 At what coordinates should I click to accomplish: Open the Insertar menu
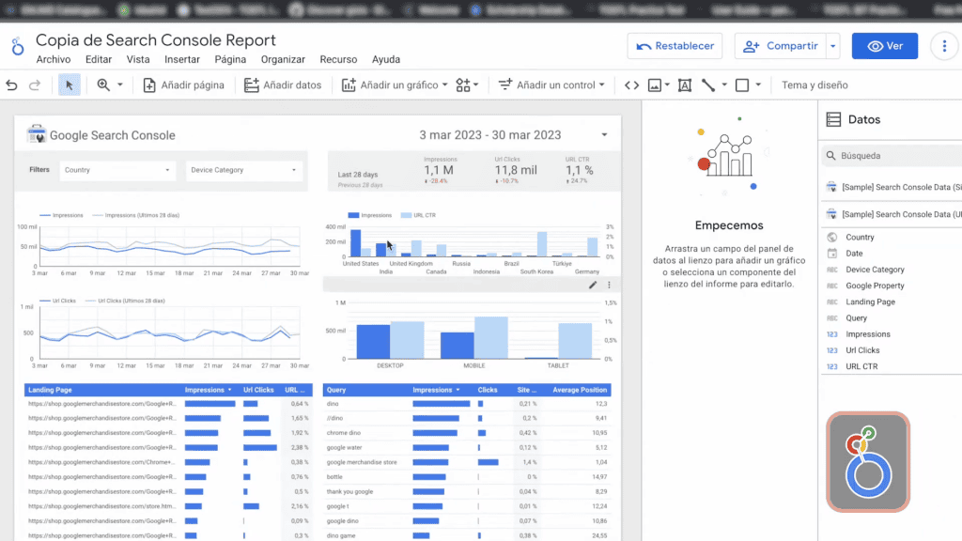(x=182, y=59)
